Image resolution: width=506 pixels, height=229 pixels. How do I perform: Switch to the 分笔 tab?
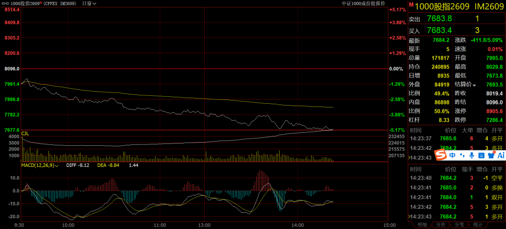coord(460,224)
